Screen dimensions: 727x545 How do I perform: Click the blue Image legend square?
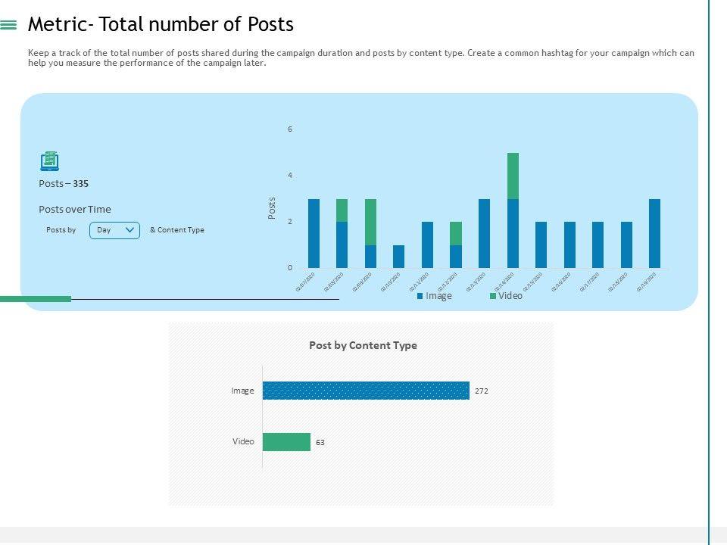[x=420, y=296]
